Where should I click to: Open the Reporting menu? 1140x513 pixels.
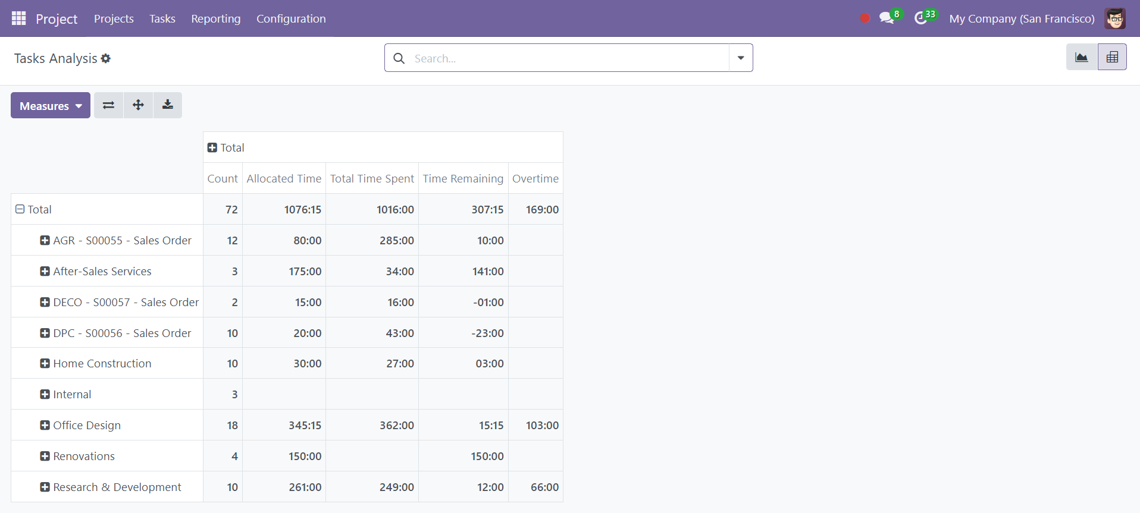pyautogui.click(x=216, y=19)
